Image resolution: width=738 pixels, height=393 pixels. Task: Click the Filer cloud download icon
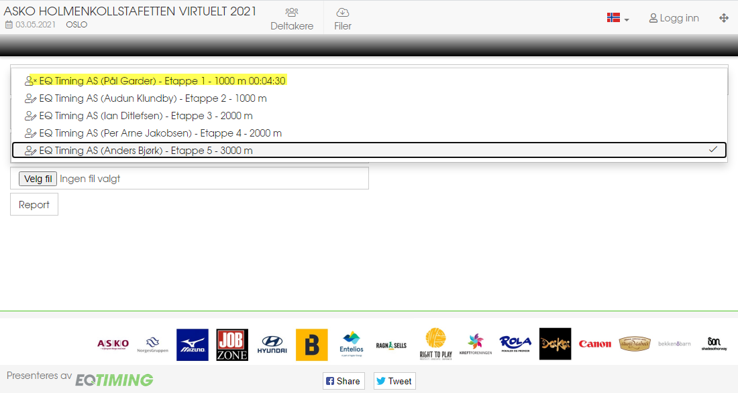[x=343, y=12]
